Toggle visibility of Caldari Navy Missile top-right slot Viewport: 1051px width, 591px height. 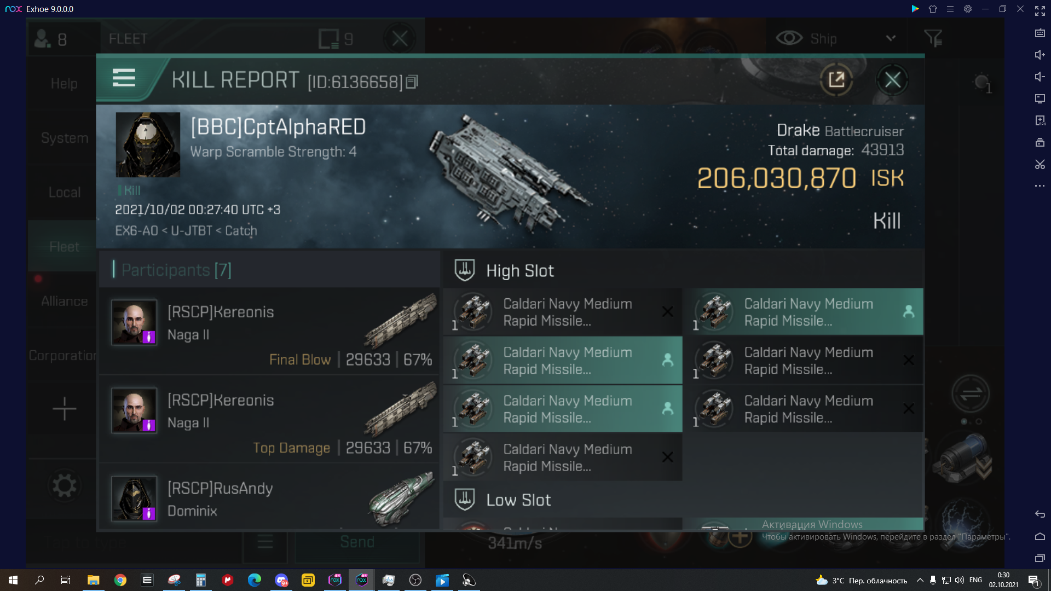pos(908,312)
